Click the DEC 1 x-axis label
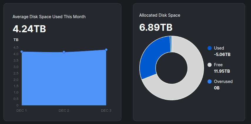Image resolution: width=251 pixels, height=124 pixels. click(x=21, y=111)
